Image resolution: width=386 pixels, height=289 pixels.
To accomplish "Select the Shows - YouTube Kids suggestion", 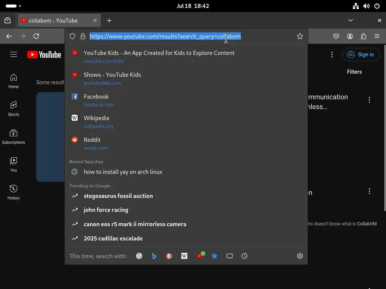I will coord(186,78).
